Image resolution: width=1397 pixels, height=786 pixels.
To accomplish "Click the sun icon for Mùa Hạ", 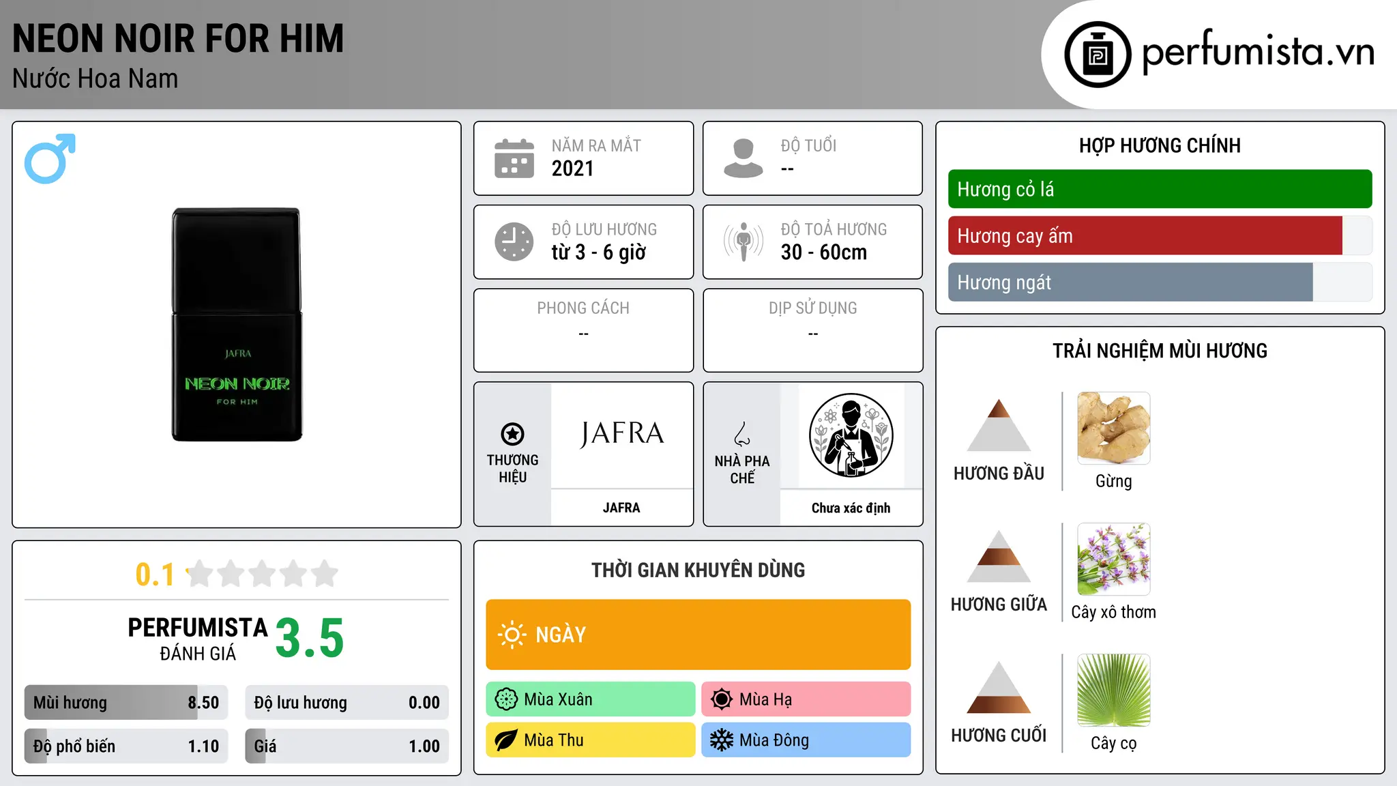I will pyautogui.click(x=722, y=699).
